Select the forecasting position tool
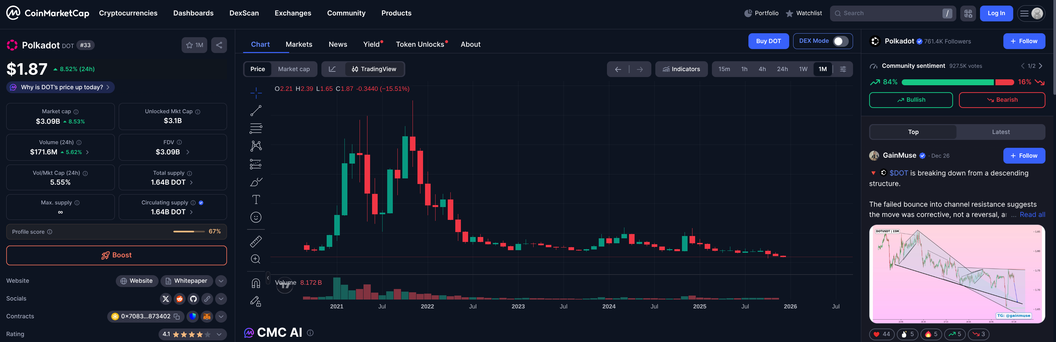 pyautogui.click(x=256, y=164)
